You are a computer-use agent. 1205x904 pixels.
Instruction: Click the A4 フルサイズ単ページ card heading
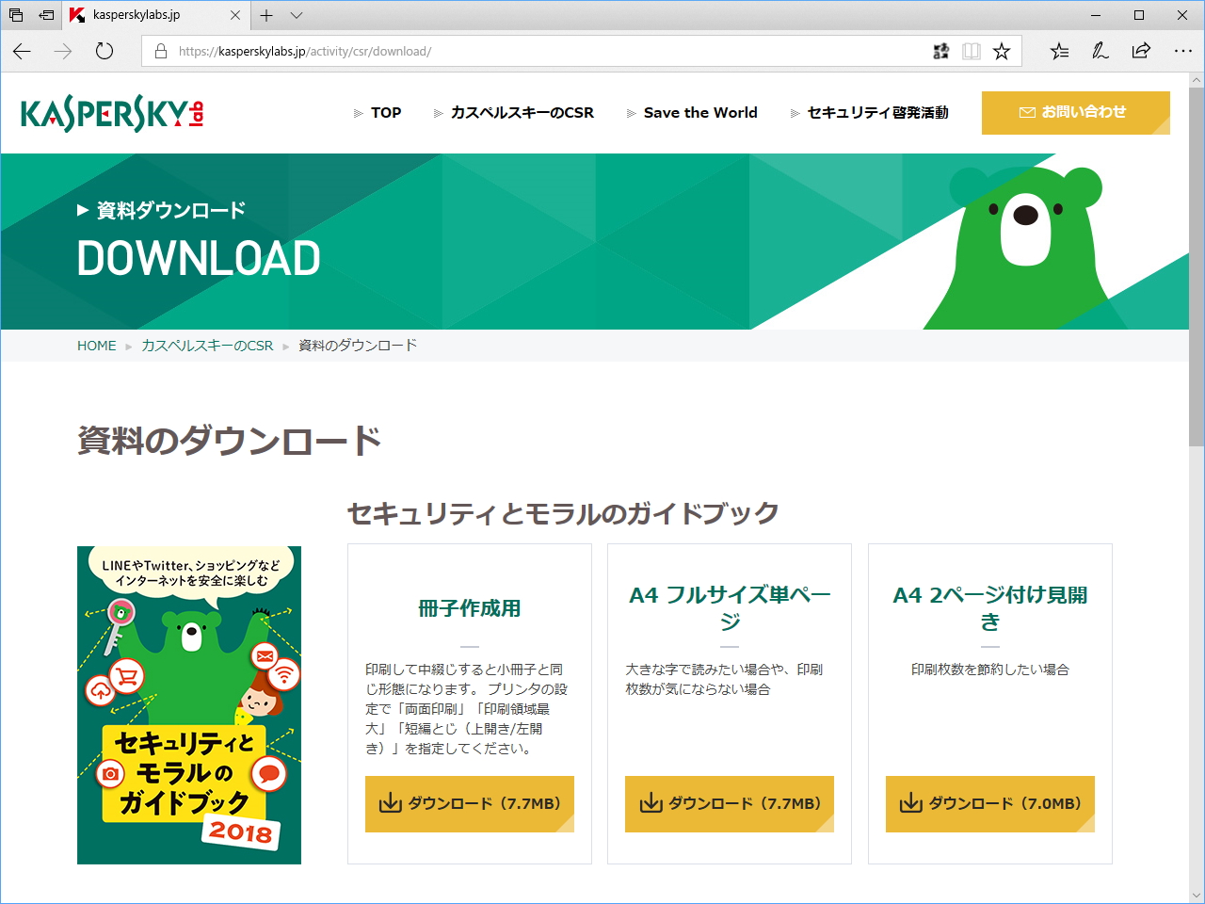pos(730,608)
